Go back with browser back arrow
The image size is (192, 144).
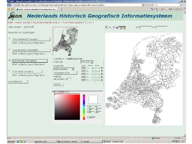[x=9, y=5]
